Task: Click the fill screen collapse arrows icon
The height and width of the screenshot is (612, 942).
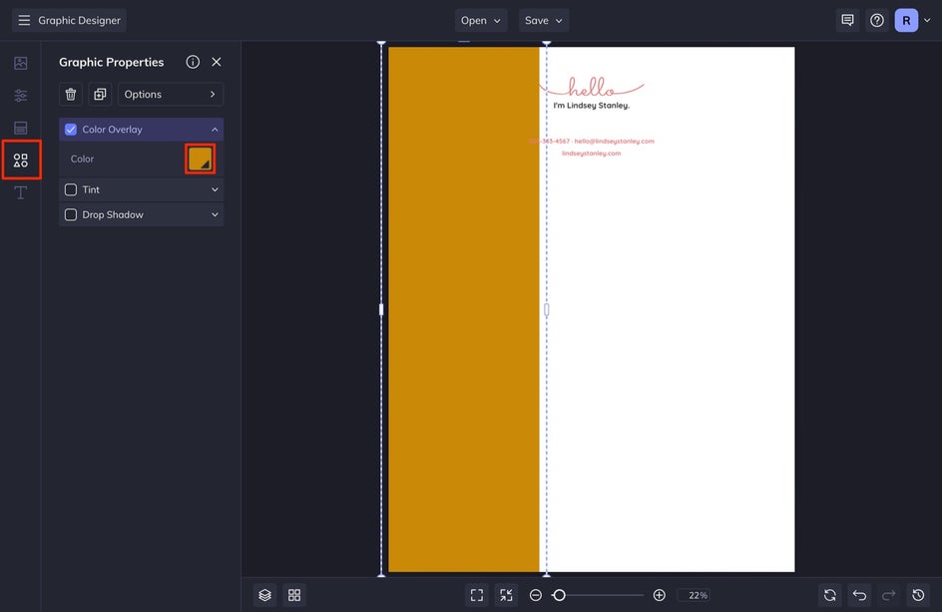Action: pyautogui.click(x=507, y=595)
